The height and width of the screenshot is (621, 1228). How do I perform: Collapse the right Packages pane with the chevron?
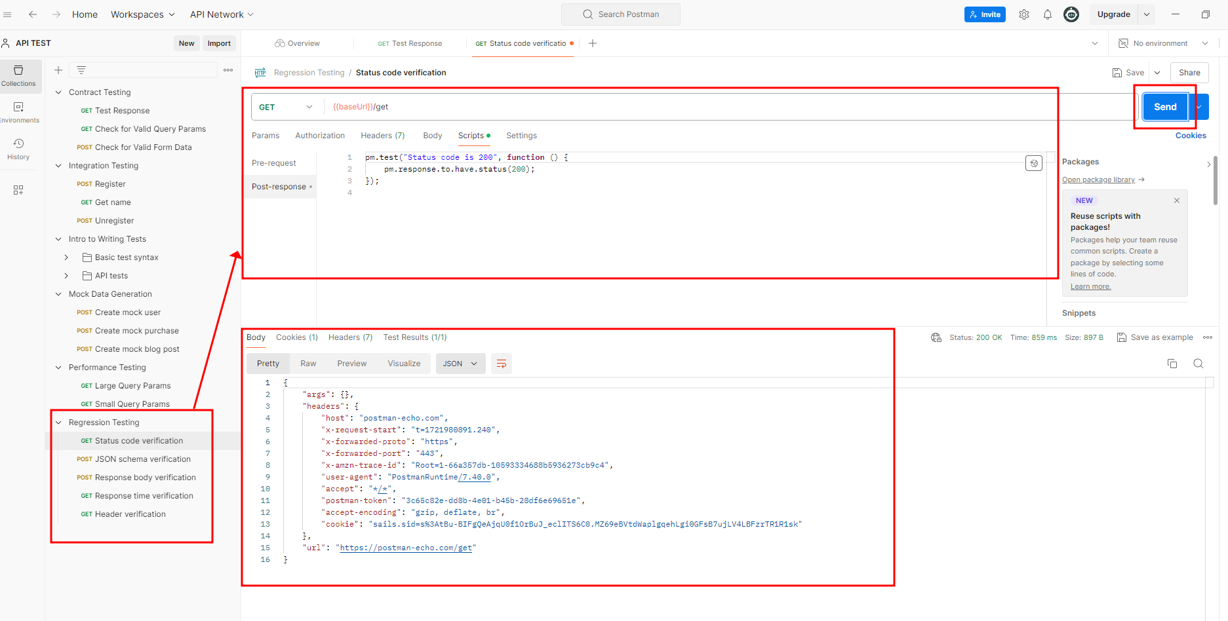[x=1209, y=164]
